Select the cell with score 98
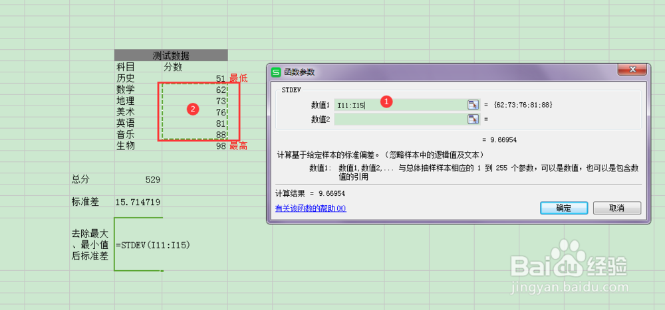The height and width of the screenshot is (310, 665). pyautogui.click(x=195, y=145)
